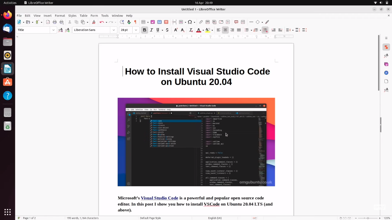Click the word count in status bar
This screenshot has width=392, height=220.
pos(83,218)
